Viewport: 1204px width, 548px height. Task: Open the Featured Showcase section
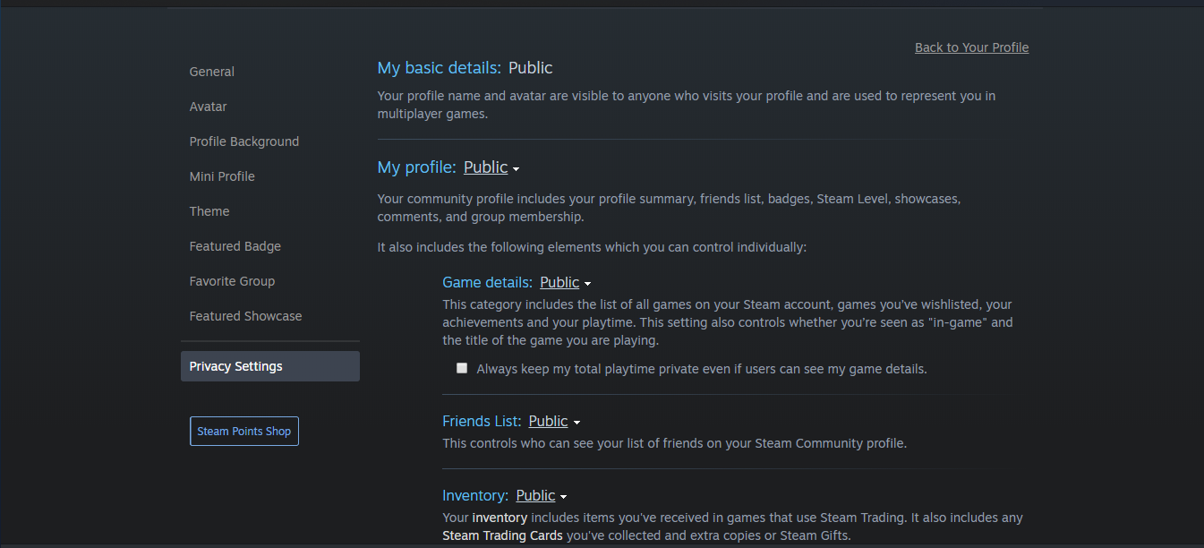click(245, 316)
